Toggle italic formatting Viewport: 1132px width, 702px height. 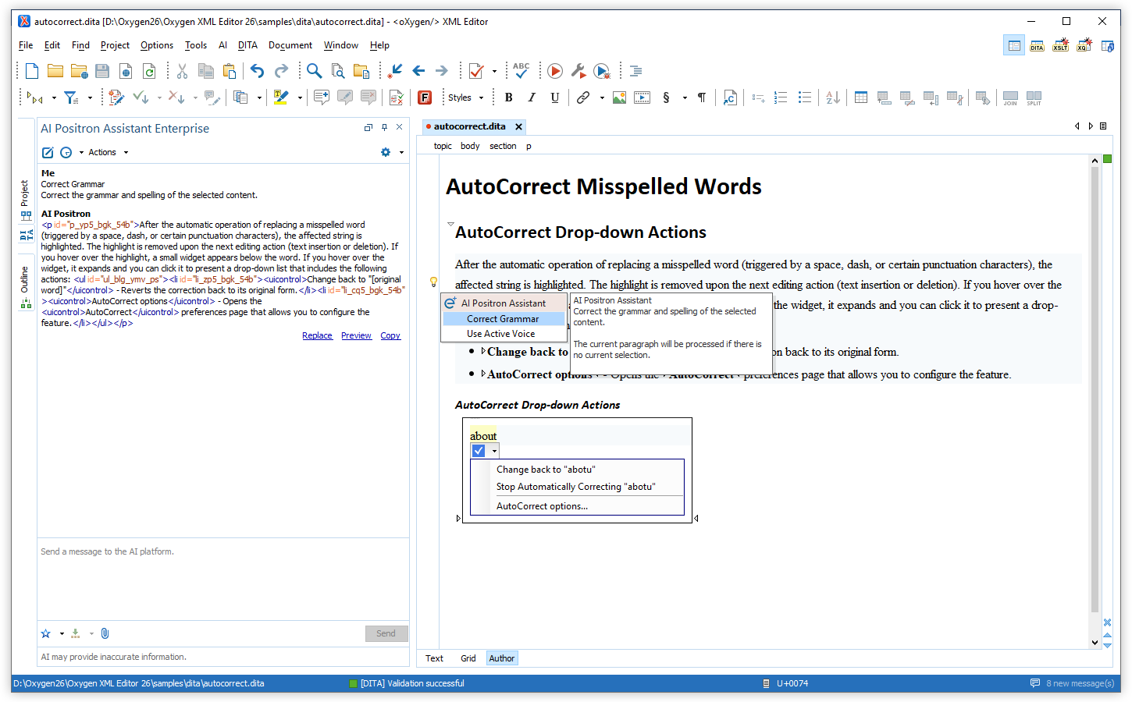pos(532,97)
